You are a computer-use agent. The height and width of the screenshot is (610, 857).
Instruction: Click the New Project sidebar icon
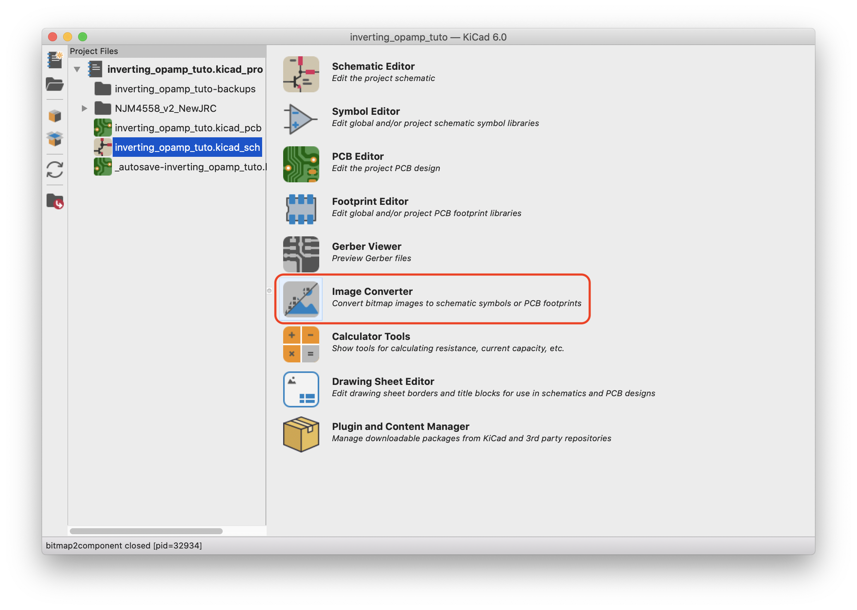click(x=55, y=60)
